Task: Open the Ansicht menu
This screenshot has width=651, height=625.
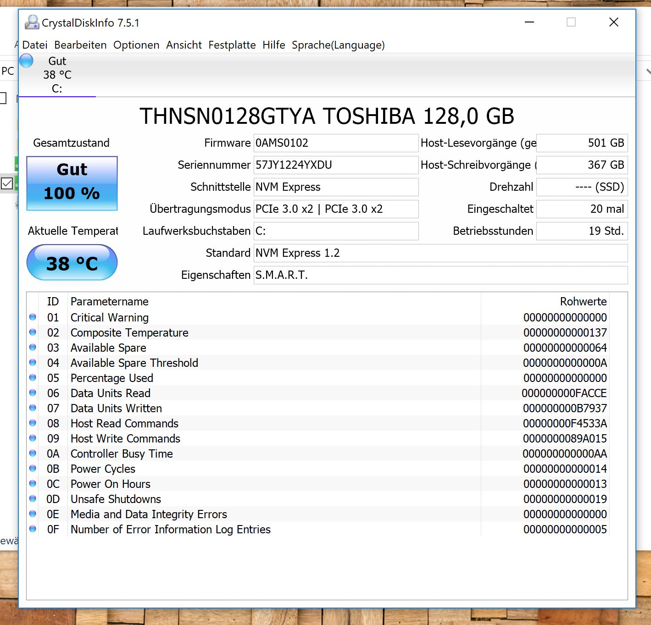Action: click(184, 45)
